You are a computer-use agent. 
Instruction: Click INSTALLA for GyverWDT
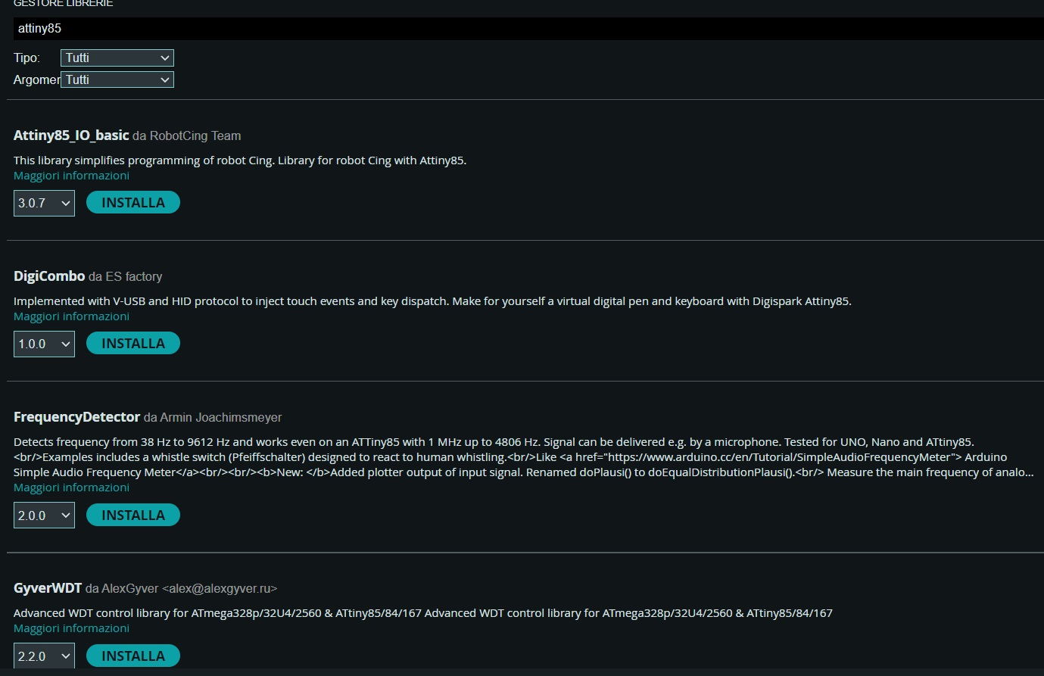[133, 656]
